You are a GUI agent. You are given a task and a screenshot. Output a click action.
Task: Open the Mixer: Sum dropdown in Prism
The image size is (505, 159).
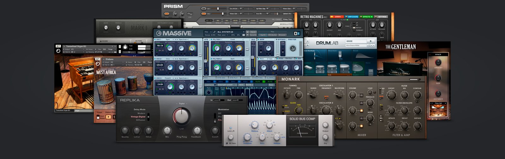point(288,9)
